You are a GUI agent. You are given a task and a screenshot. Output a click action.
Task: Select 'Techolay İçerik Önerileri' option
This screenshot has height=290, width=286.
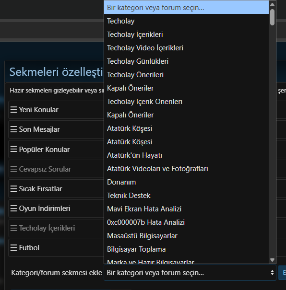point(186,102)
